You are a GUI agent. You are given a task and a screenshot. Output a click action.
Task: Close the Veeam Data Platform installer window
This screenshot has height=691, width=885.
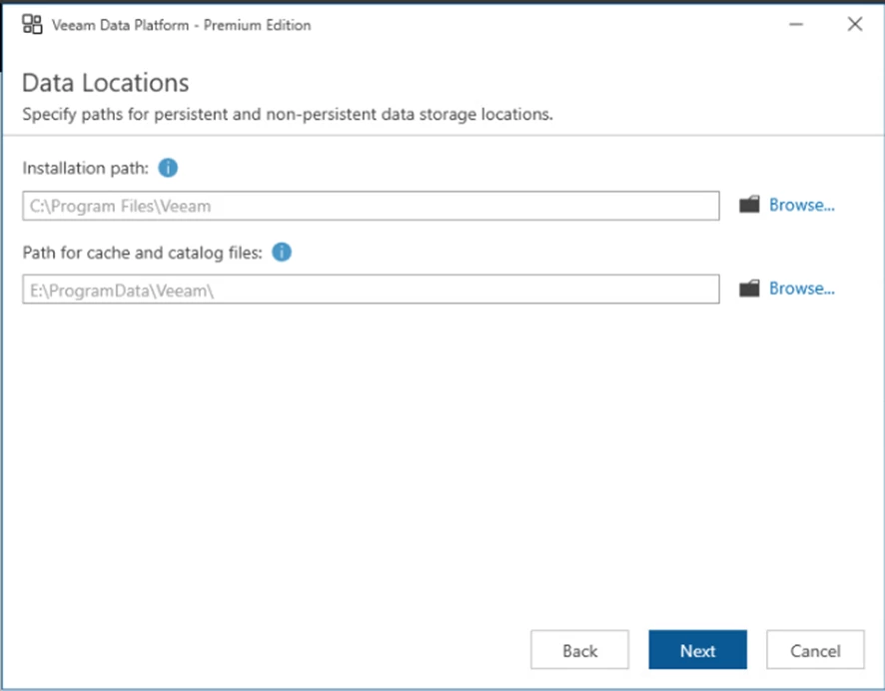855,25
